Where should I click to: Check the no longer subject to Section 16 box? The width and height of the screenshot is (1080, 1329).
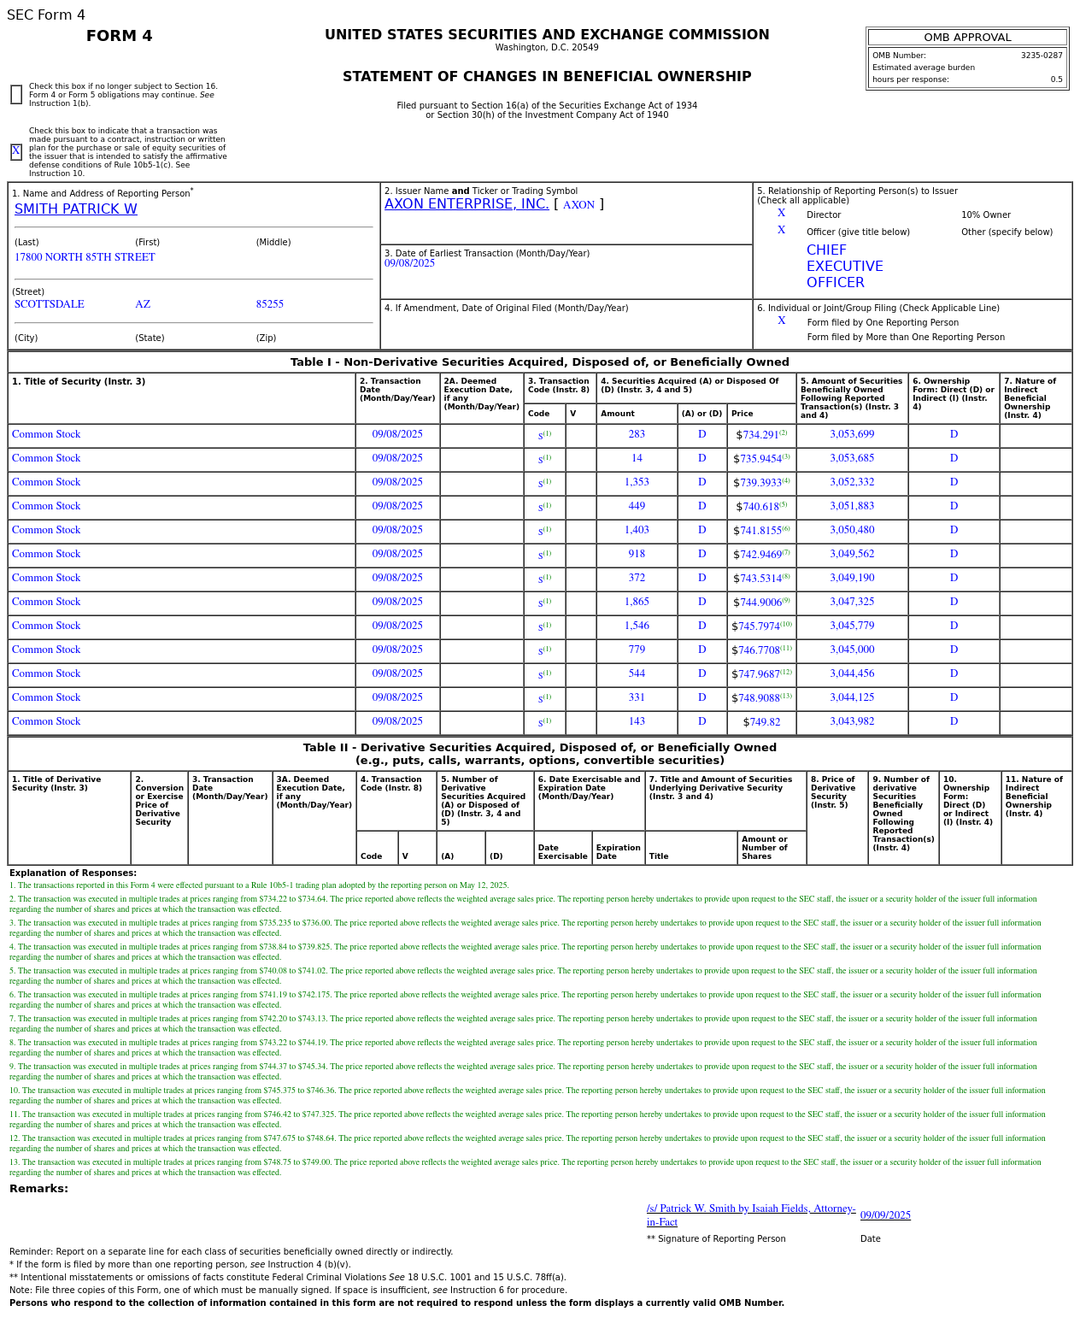click(x=16, y=95)
